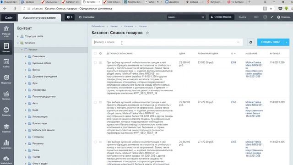Click the pin icon in the admin top bar

click(272, 17)
